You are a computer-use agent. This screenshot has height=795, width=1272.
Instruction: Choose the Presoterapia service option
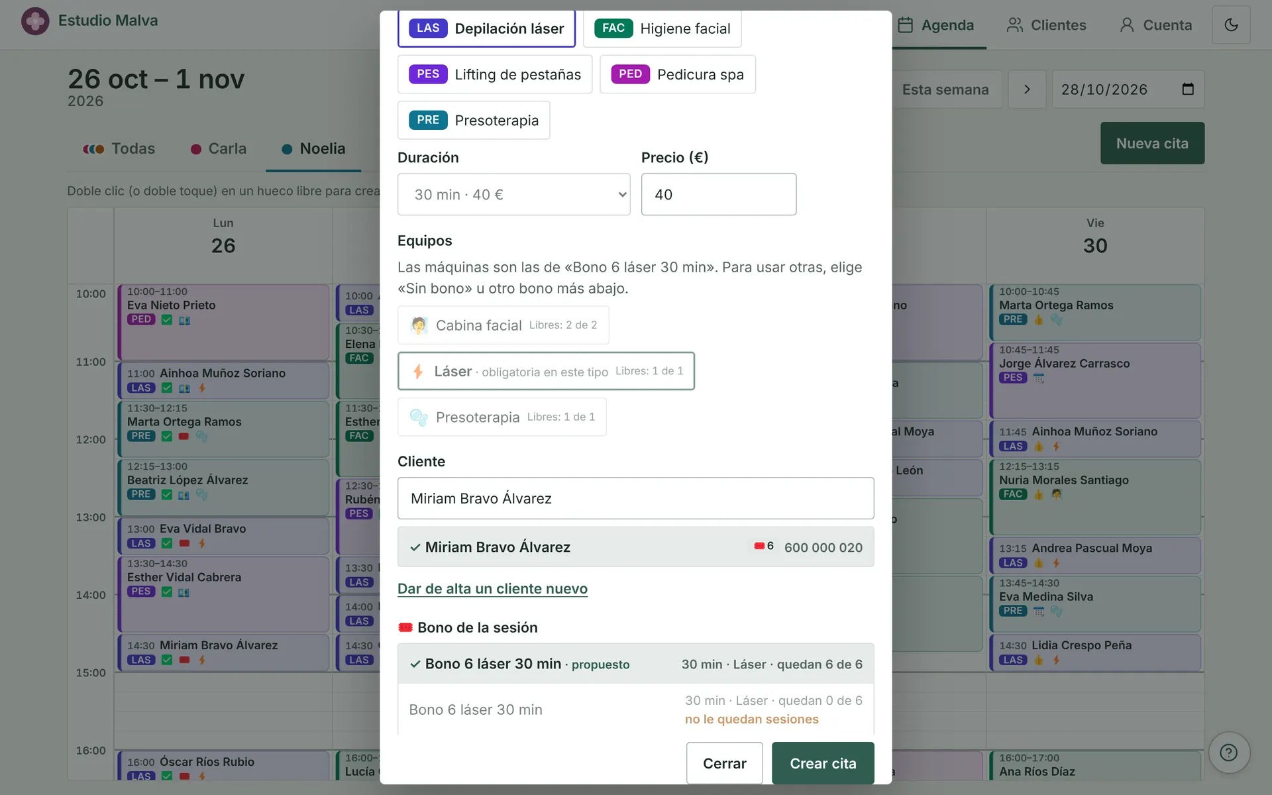pyautogui.click(x=474, y=121)
